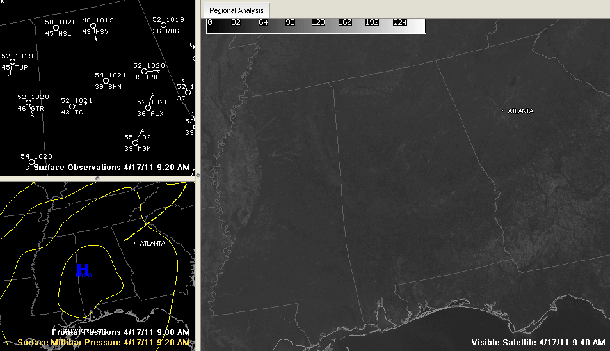Click the Atlanta marker on pressure map

pos(134,244)
